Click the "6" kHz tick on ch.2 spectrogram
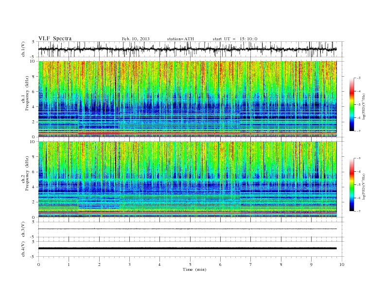The image size is (385, 297). click(34, 172)
